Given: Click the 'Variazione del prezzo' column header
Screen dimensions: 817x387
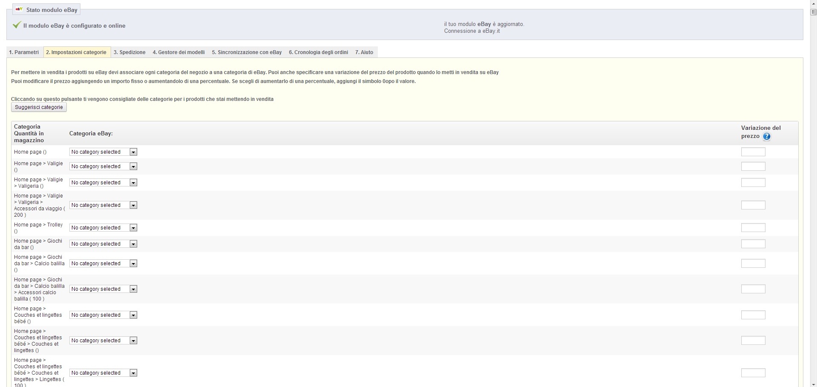Looking at the screenshot, I should pyautogui.click(x=761, y=132).
